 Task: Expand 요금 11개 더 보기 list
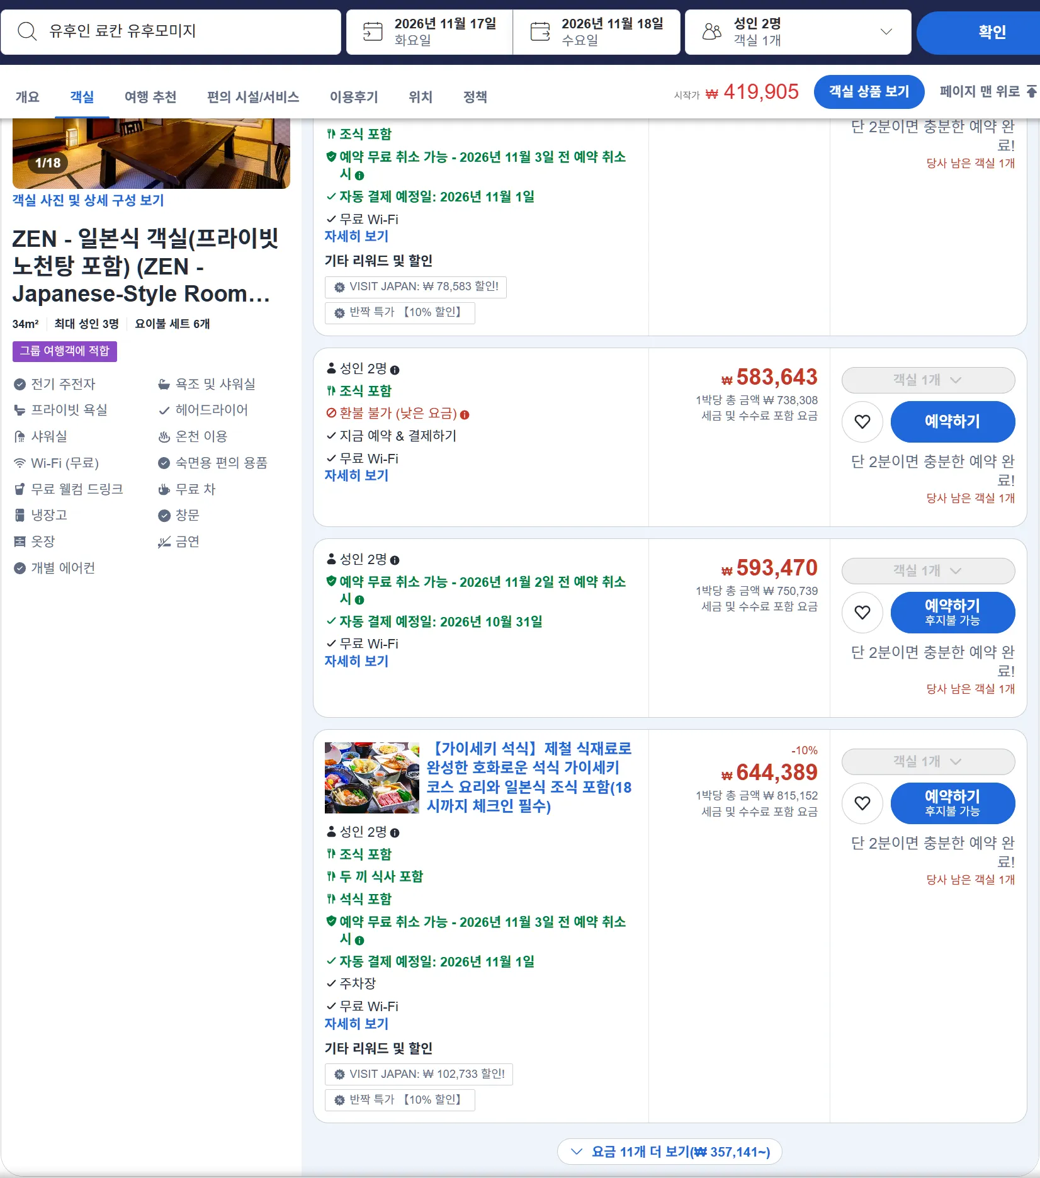point(670,1152)
